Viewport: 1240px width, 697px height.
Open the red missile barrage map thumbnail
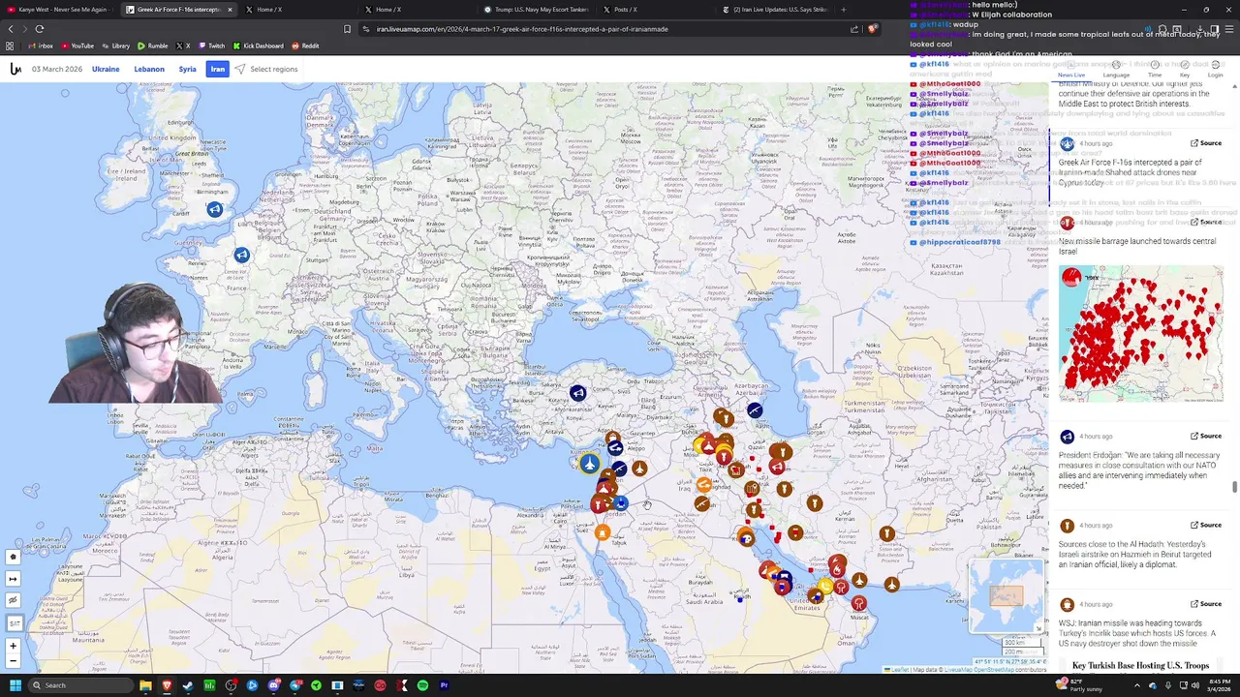click(x=1140, y=334)
